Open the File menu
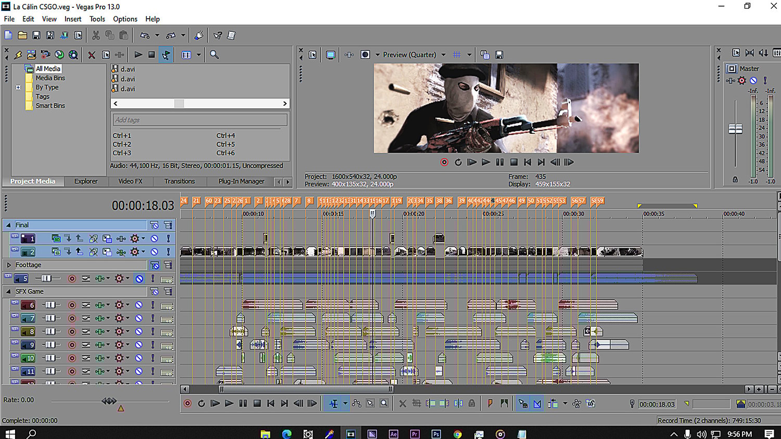This screenshot has width=781, height=439. tap(9, 19)
